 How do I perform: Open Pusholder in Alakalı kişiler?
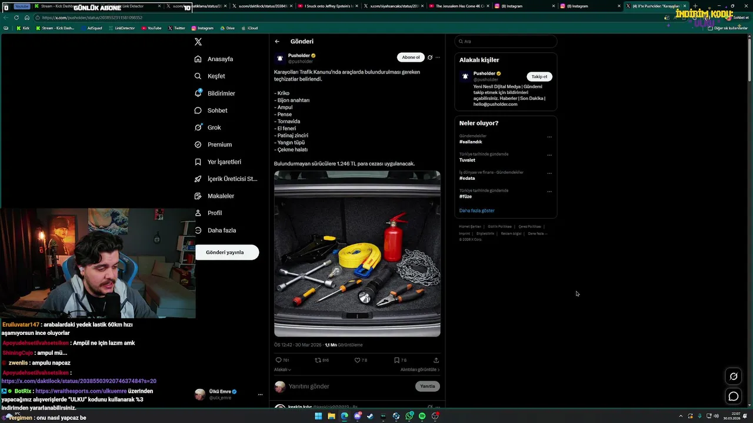tap(484, 73)
